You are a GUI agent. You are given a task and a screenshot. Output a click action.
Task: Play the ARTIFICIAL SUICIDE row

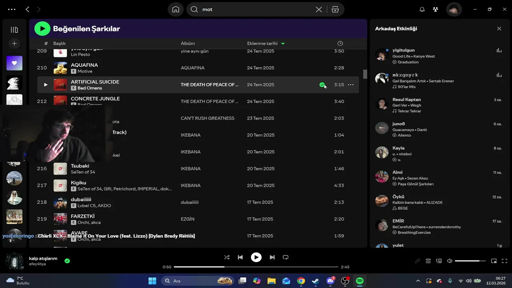[x=46, y=85]
